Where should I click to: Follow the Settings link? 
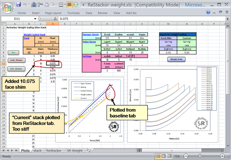click(87, 56)
